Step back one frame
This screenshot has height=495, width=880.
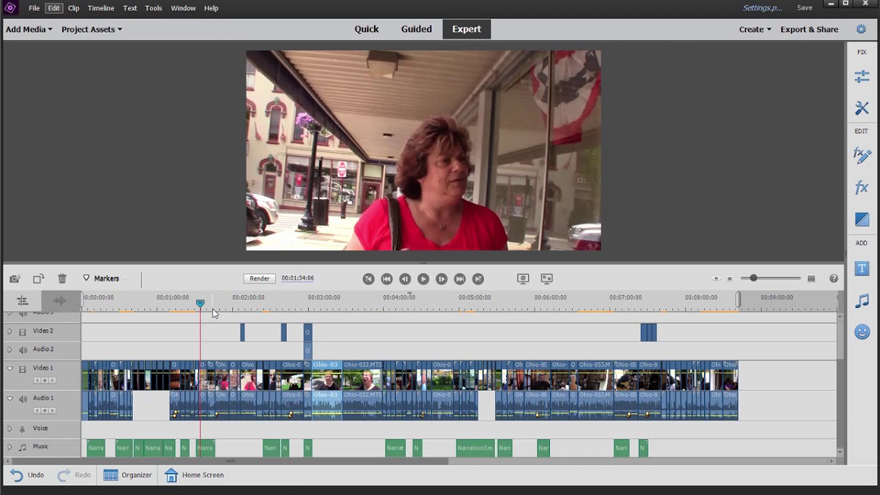(405, 278)
